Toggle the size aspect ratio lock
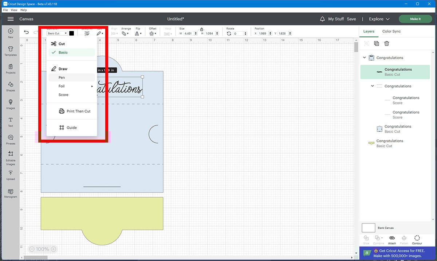Screen dimensions: 437x261 [201, 29]
